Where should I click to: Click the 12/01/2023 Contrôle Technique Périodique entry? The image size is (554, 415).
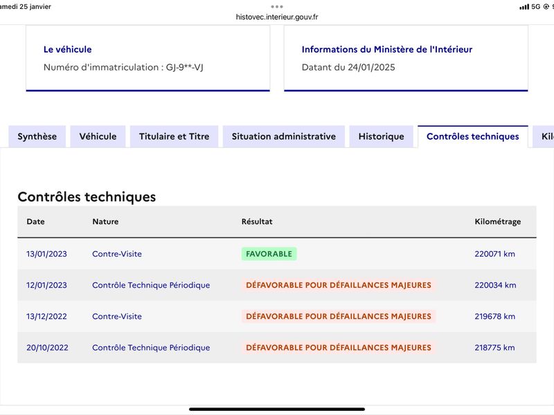[151, 285]
